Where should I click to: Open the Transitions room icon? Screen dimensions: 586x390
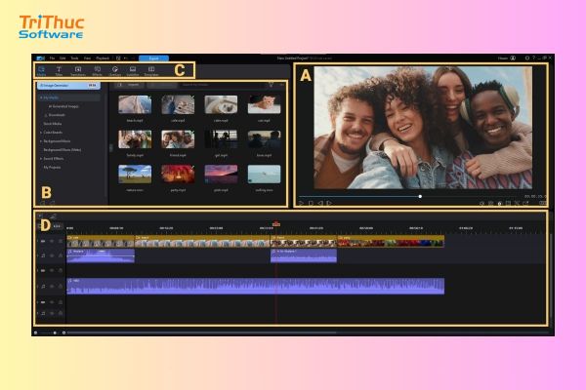(x=78, y=70)
